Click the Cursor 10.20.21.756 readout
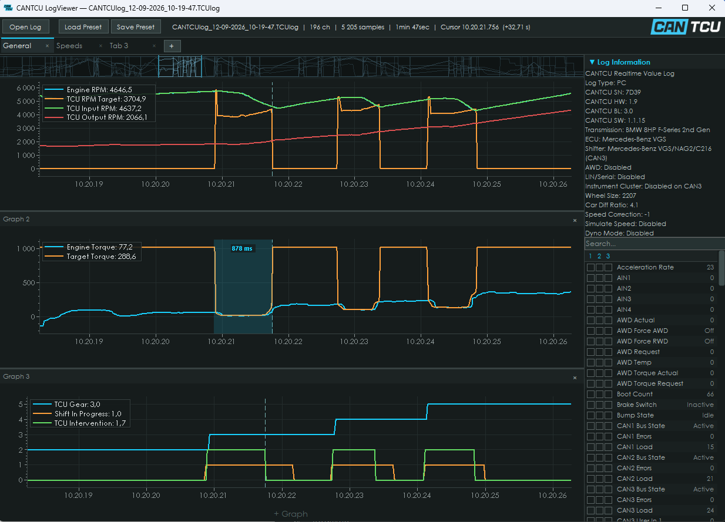The width and height of the screenshot is (725, 522). [x=486, y=27]
